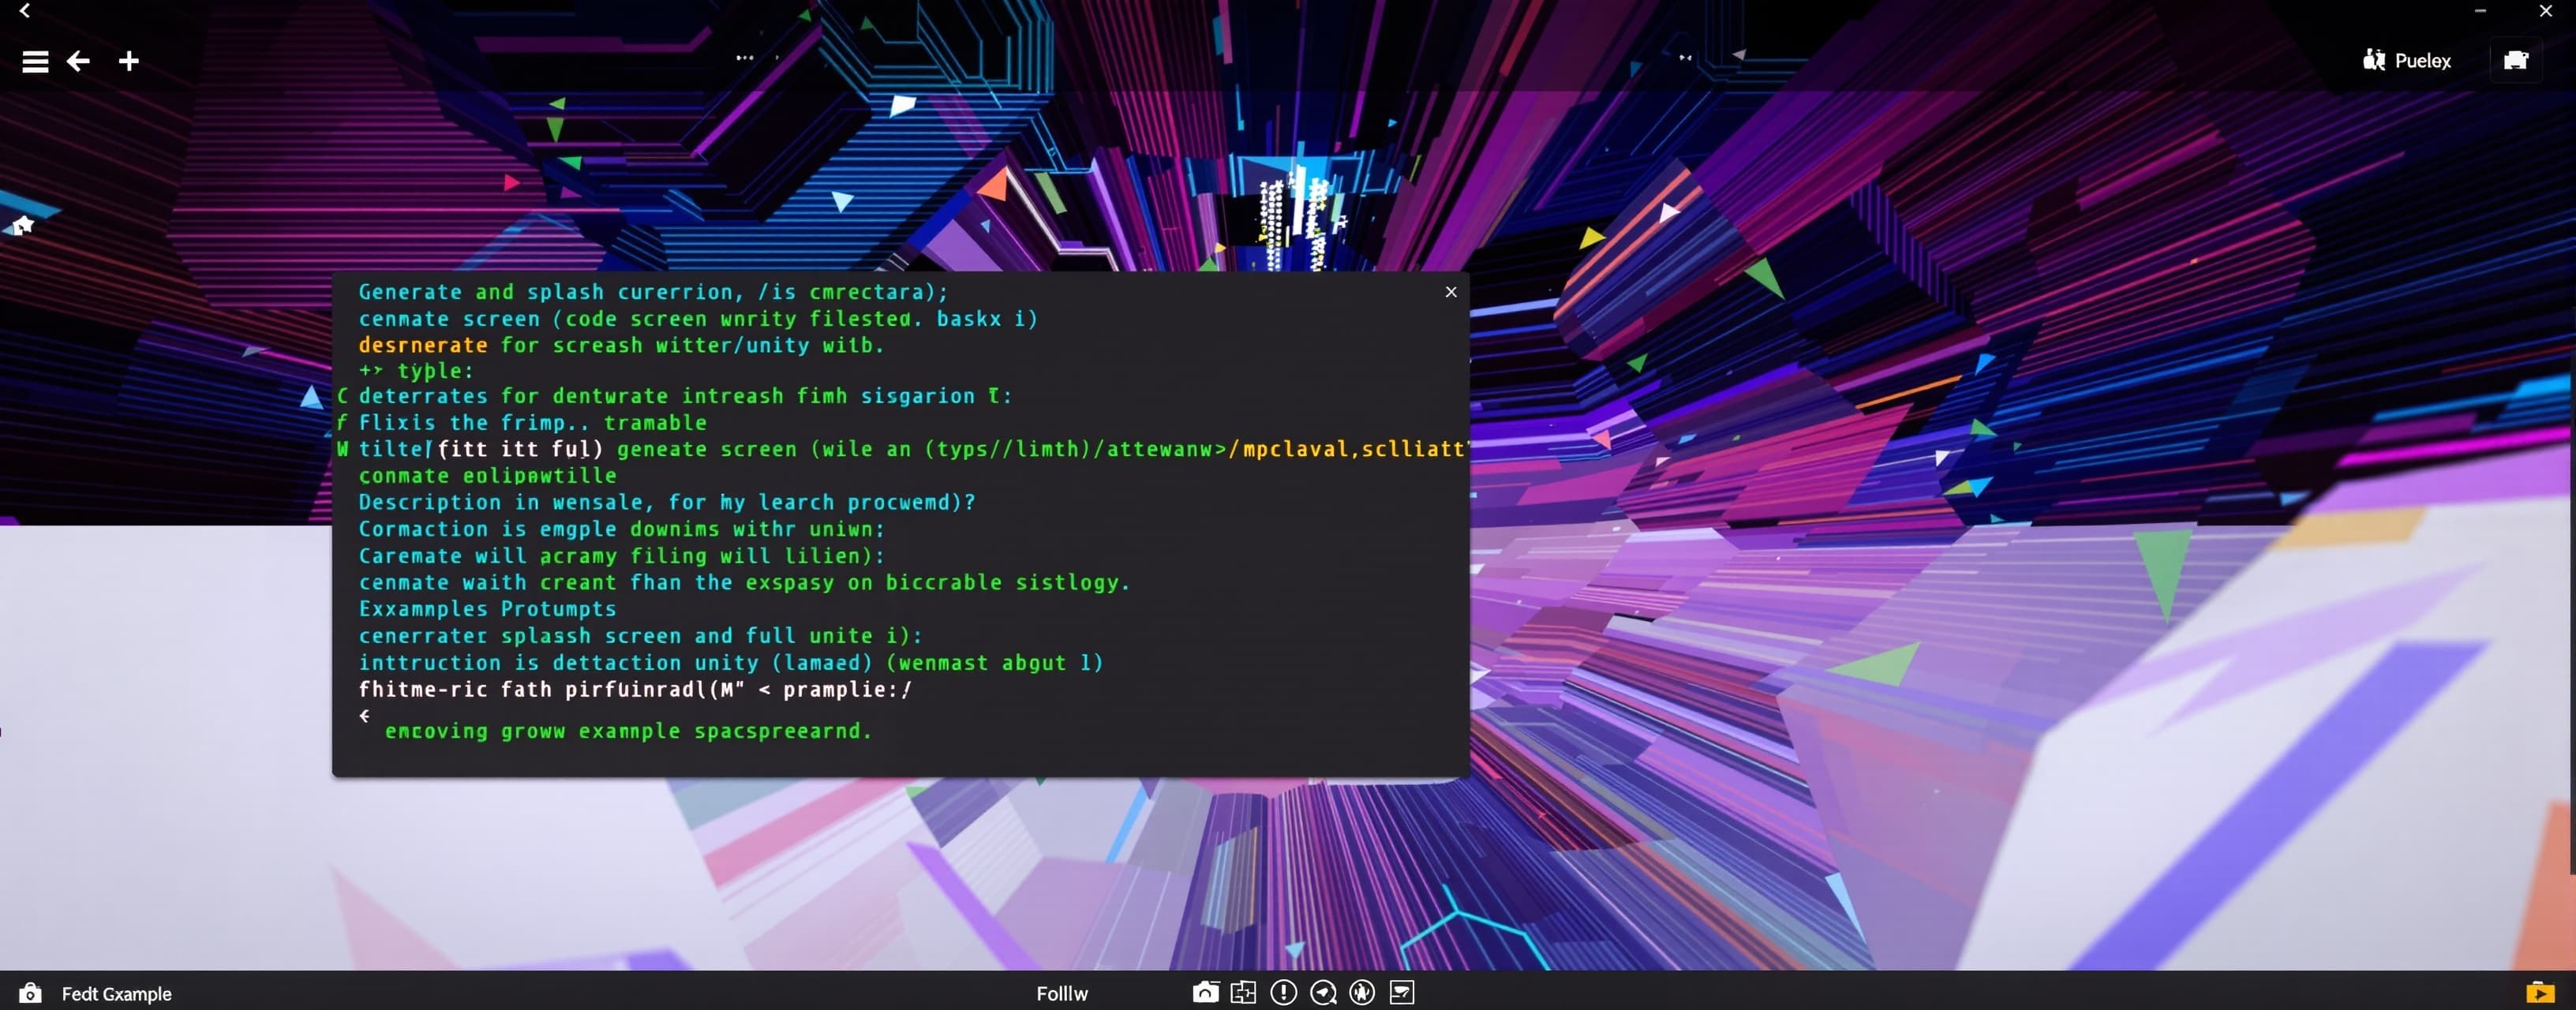
Task: Click the yellow play folder icon at bottom right
Action: 2540,992
